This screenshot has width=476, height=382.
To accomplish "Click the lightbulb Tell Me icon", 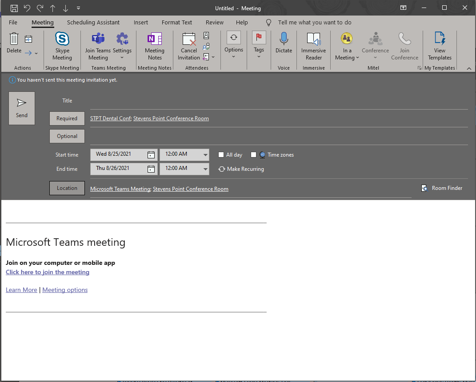I will coord(268,23).
